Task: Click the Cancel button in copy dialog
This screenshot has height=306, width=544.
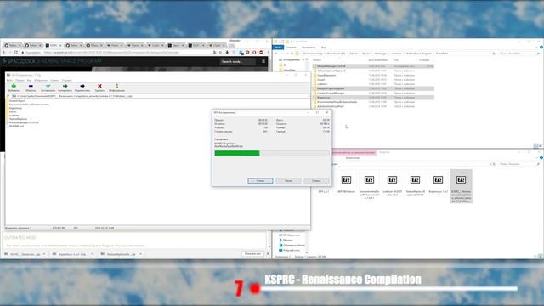Action: point(316,181)
